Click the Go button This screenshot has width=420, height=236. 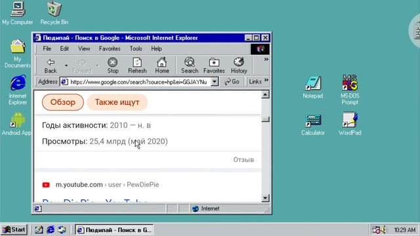[232, 81]
